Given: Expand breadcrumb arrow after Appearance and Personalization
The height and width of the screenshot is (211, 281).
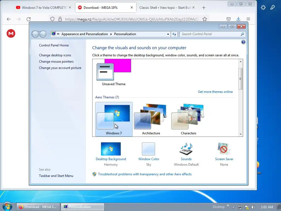Looking at the screenshot, I should click(x=111, y=34).
